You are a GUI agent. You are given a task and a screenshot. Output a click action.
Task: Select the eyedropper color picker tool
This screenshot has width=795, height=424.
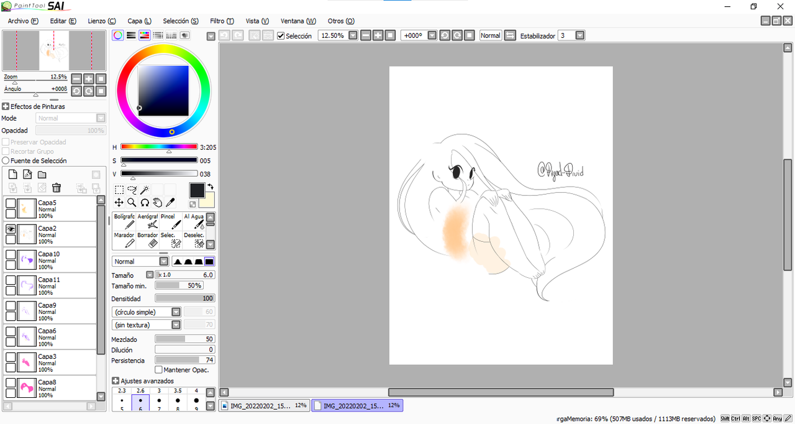click(x=170, y=202)
